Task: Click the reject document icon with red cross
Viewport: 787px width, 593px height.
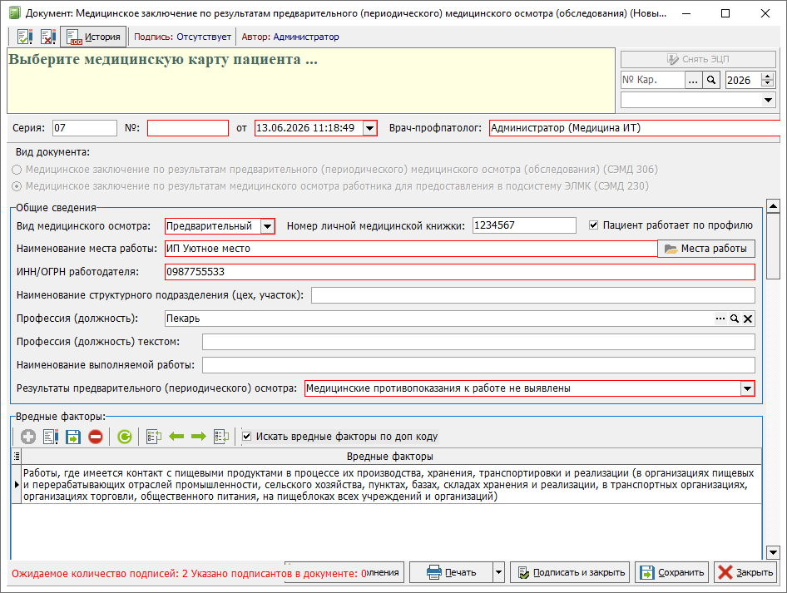Action: coord(48,37)
